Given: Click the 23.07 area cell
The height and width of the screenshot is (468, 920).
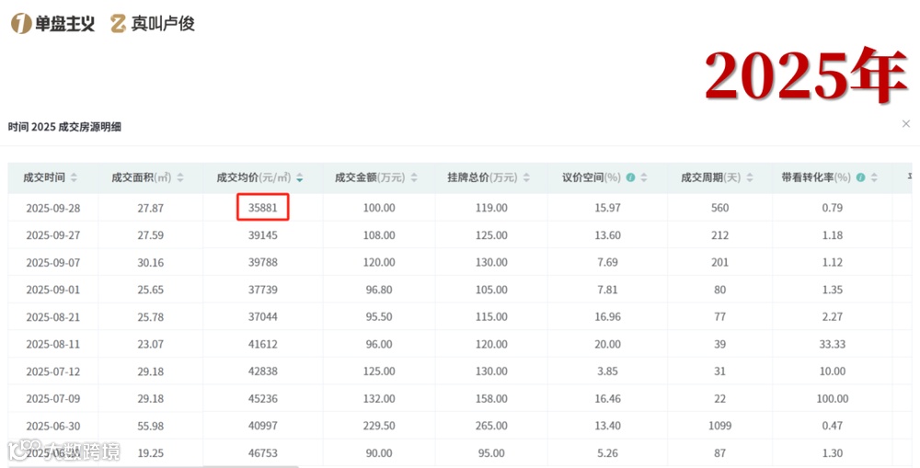Looking at the screenshot, I should click(151, 344).
